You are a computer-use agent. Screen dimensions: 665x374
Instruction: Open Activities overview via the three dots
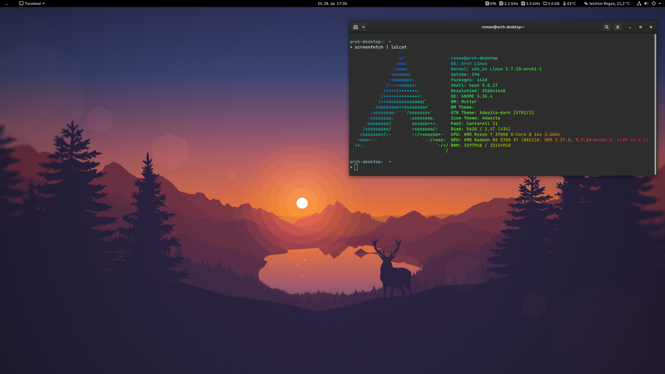click(7, 4)
